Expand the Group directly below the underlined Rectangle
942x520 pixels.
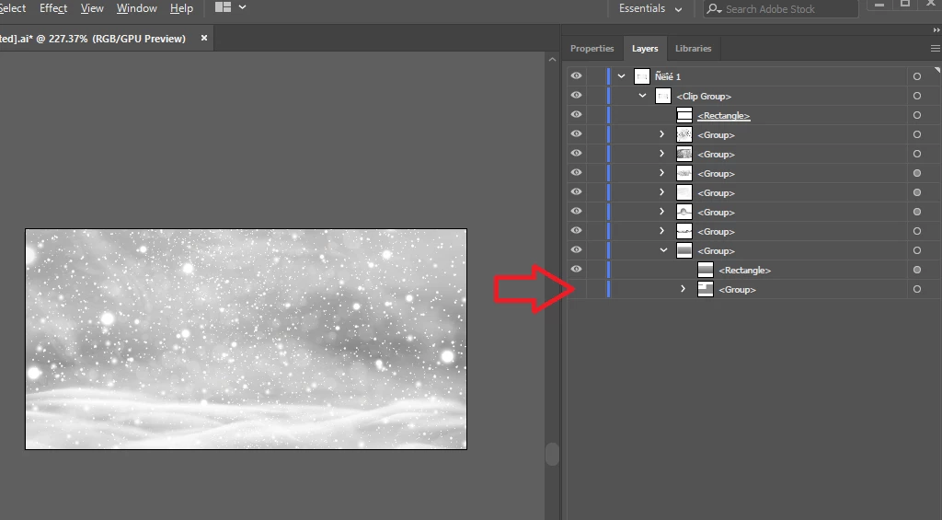point(662,134)
